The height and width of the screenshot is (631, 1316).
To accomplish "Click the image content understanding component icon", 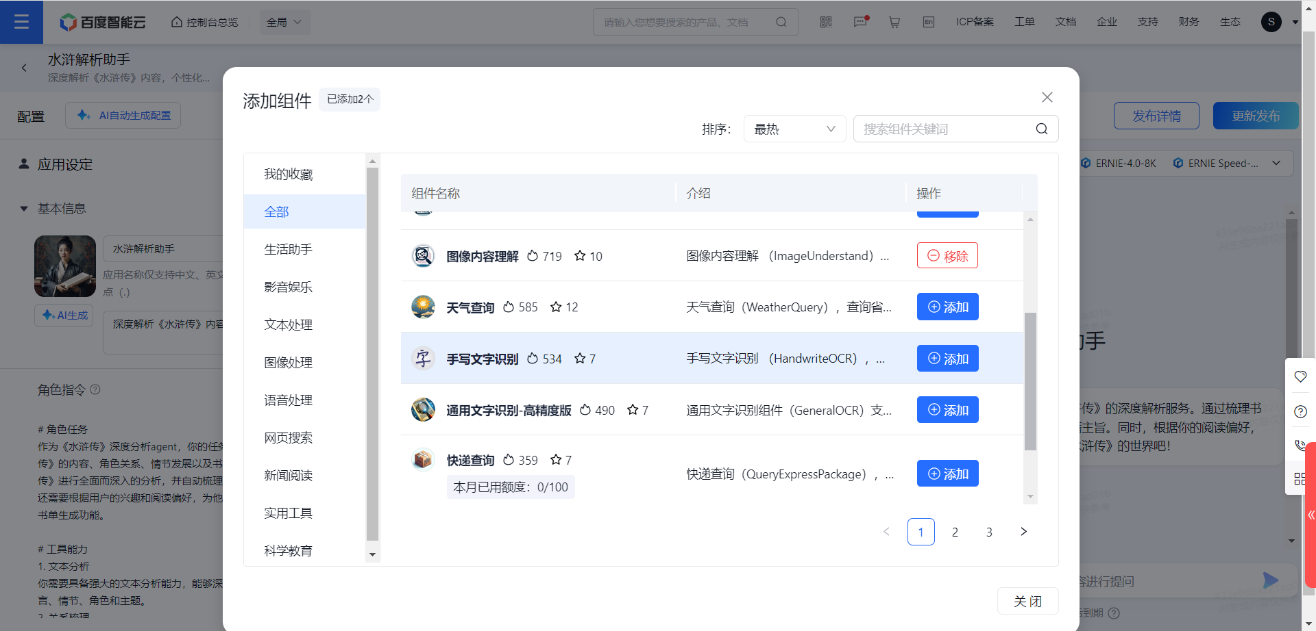I will pyautogui.click(x=423, y=256).
